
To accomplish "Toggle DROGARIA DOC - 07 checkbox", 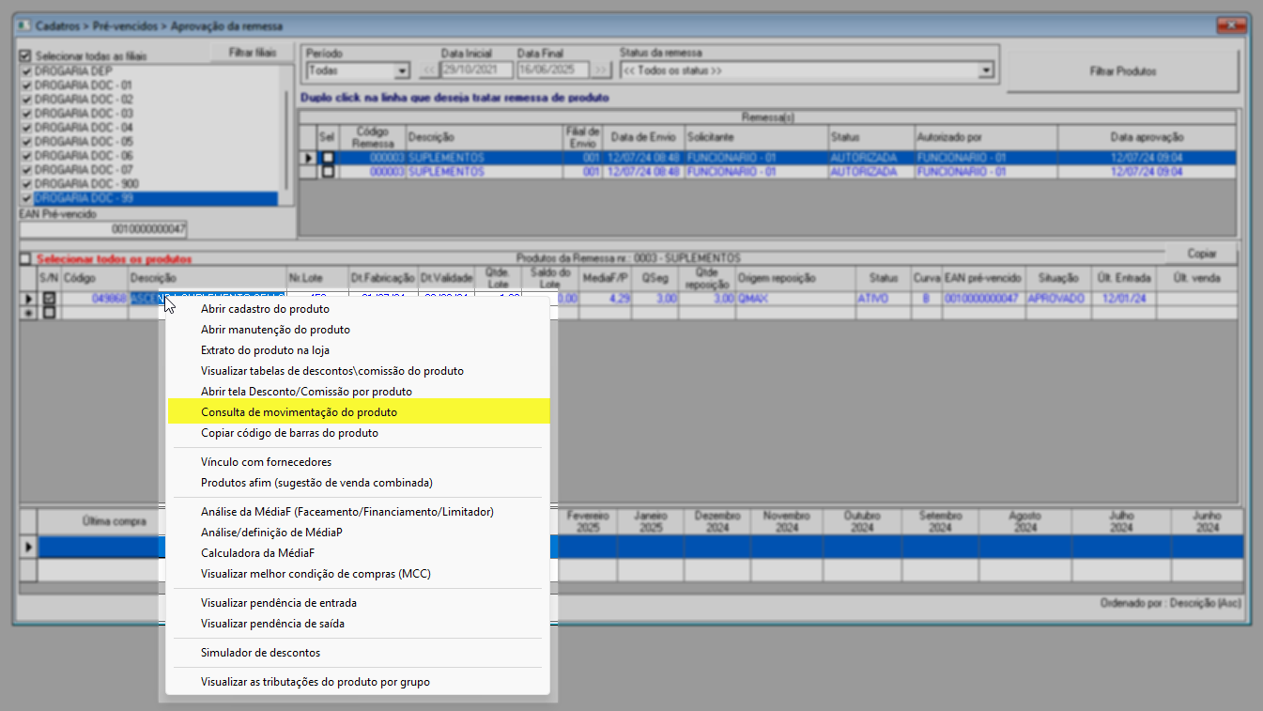I will (25, 170).
